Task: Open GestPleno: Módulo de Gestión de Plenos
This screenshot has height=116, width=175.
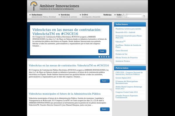Action: (128, 46)
